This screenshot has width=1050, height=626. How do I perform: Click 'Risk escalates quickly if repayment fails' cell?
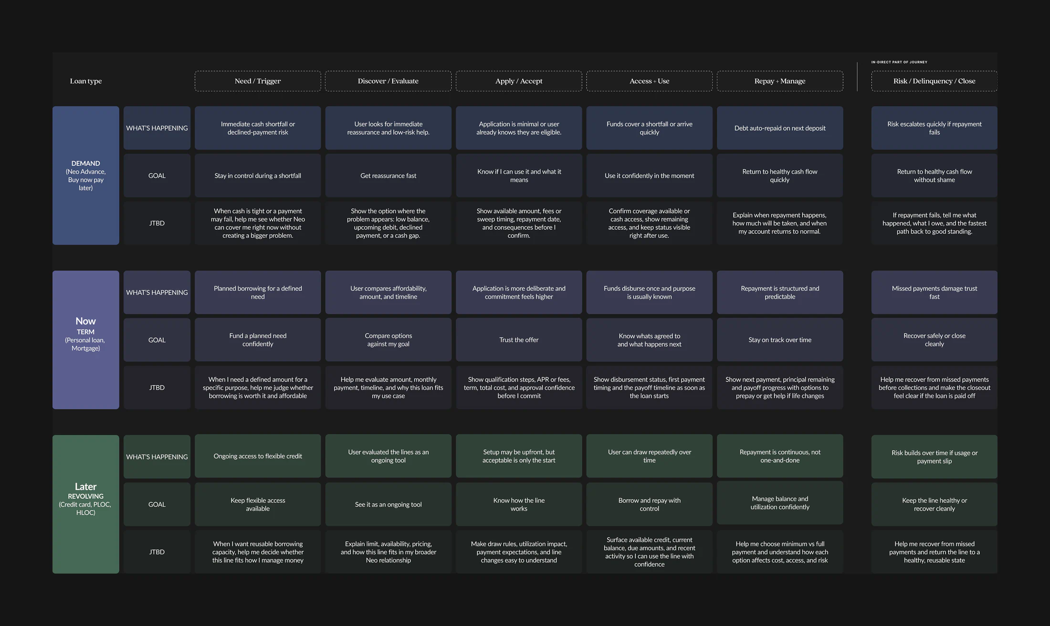[934, 128]
